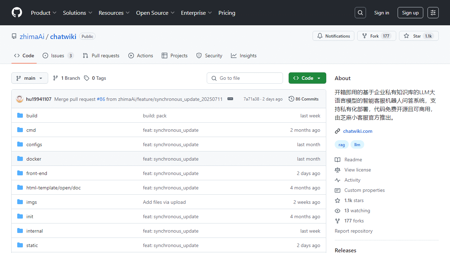Click the Readme book icon
The height and width of the screenshot is (253, 450).
(337, 160)
